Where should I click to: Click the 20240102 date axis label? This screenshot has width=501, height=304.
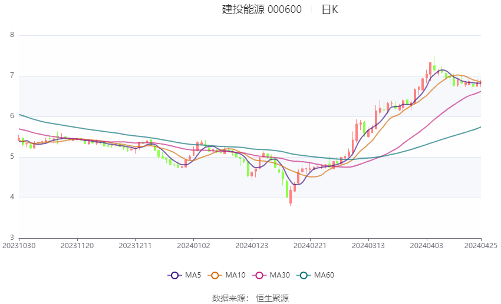(194, 246)
